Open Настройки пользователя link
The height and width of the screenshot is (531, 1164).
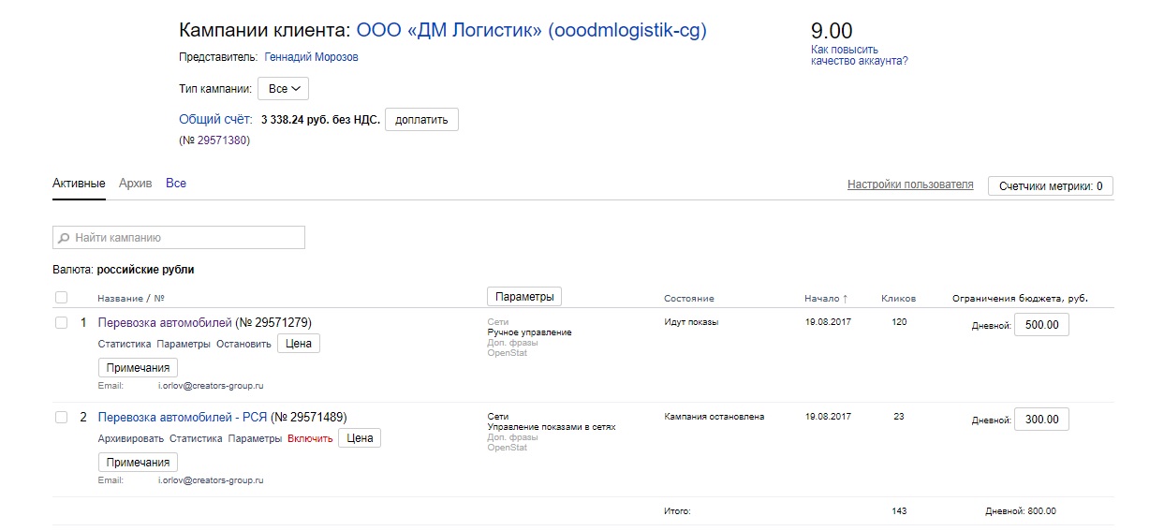[910, 184]
